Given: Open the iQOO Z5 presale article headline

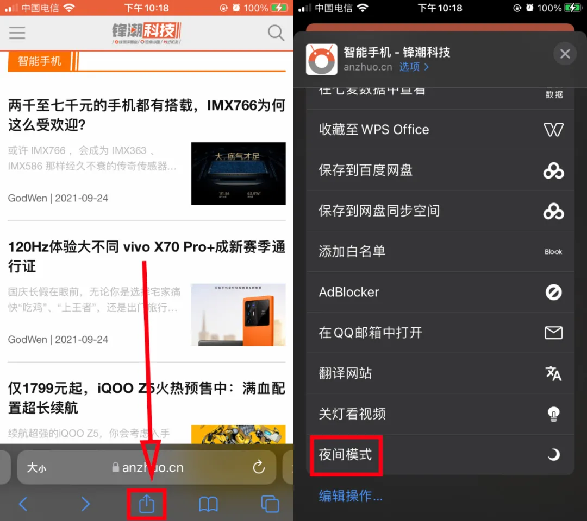Looking at the screenshot, I should pos(146,398).
